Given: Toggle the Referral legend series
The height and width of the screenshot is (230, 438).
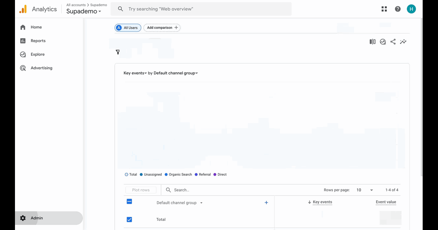Looking at the screenshot, I should pyautogui.click(x=203, y=175).
